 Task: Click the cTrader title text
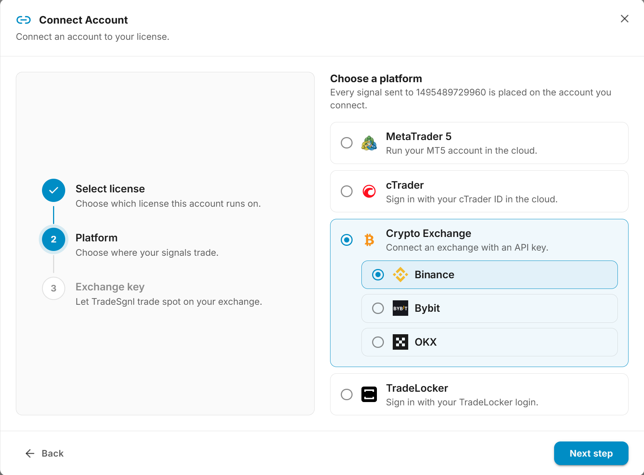[x=405, y=185]
